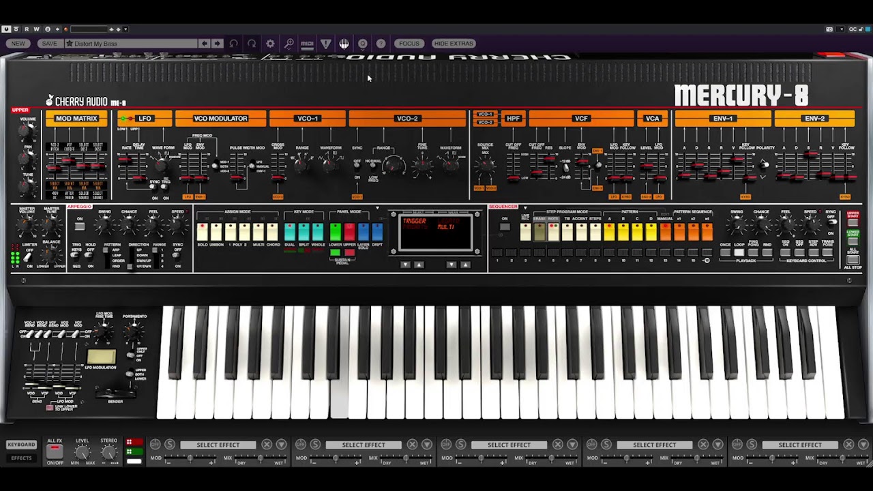Enable DUAL key mode button
The width and height of the screenshot is (873, 491).
pyautogui.click(x=290, y=233)
